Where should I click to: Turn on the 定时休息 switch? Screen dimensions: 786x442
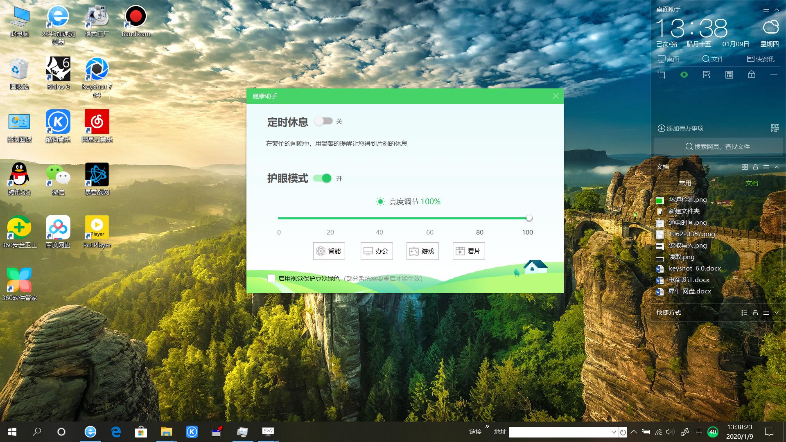pos(323,121)
